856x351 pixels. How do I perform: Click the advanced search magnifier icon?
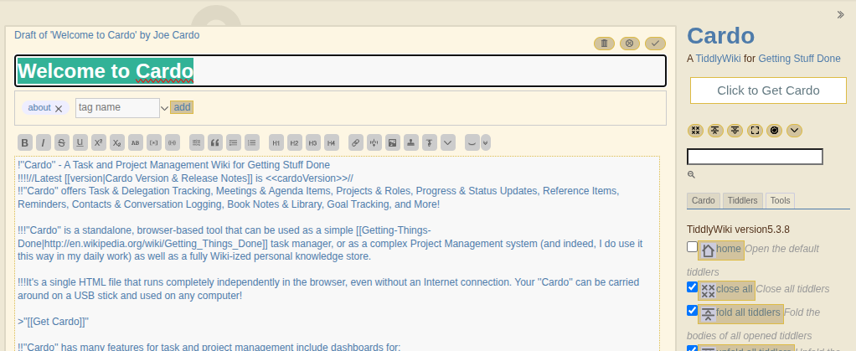pyautogui.click(x=691, y=175)
